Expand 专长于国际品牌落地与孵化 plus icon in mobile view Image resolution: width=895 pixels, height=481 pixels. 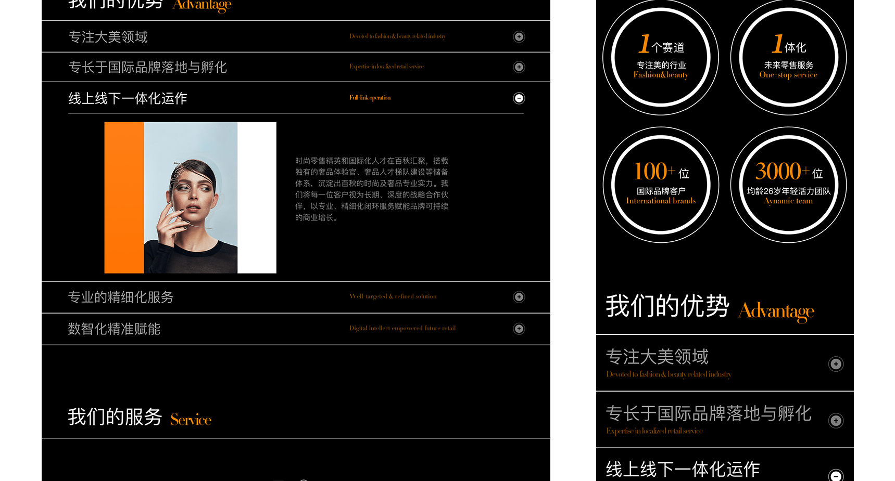[836, 421]
